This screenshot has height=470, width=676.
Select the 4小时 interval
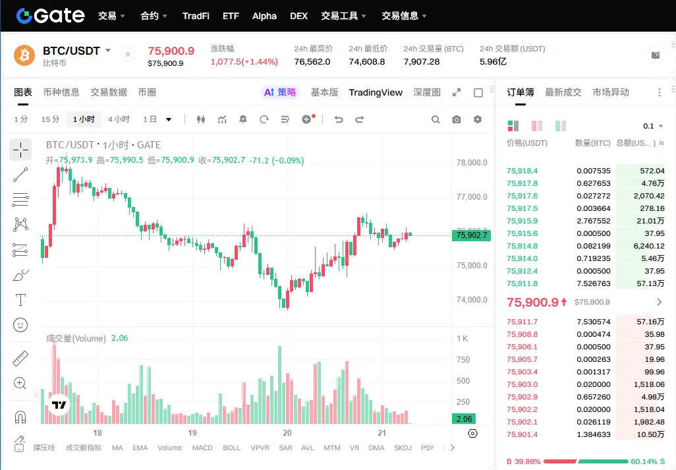(x=119, y=119)
